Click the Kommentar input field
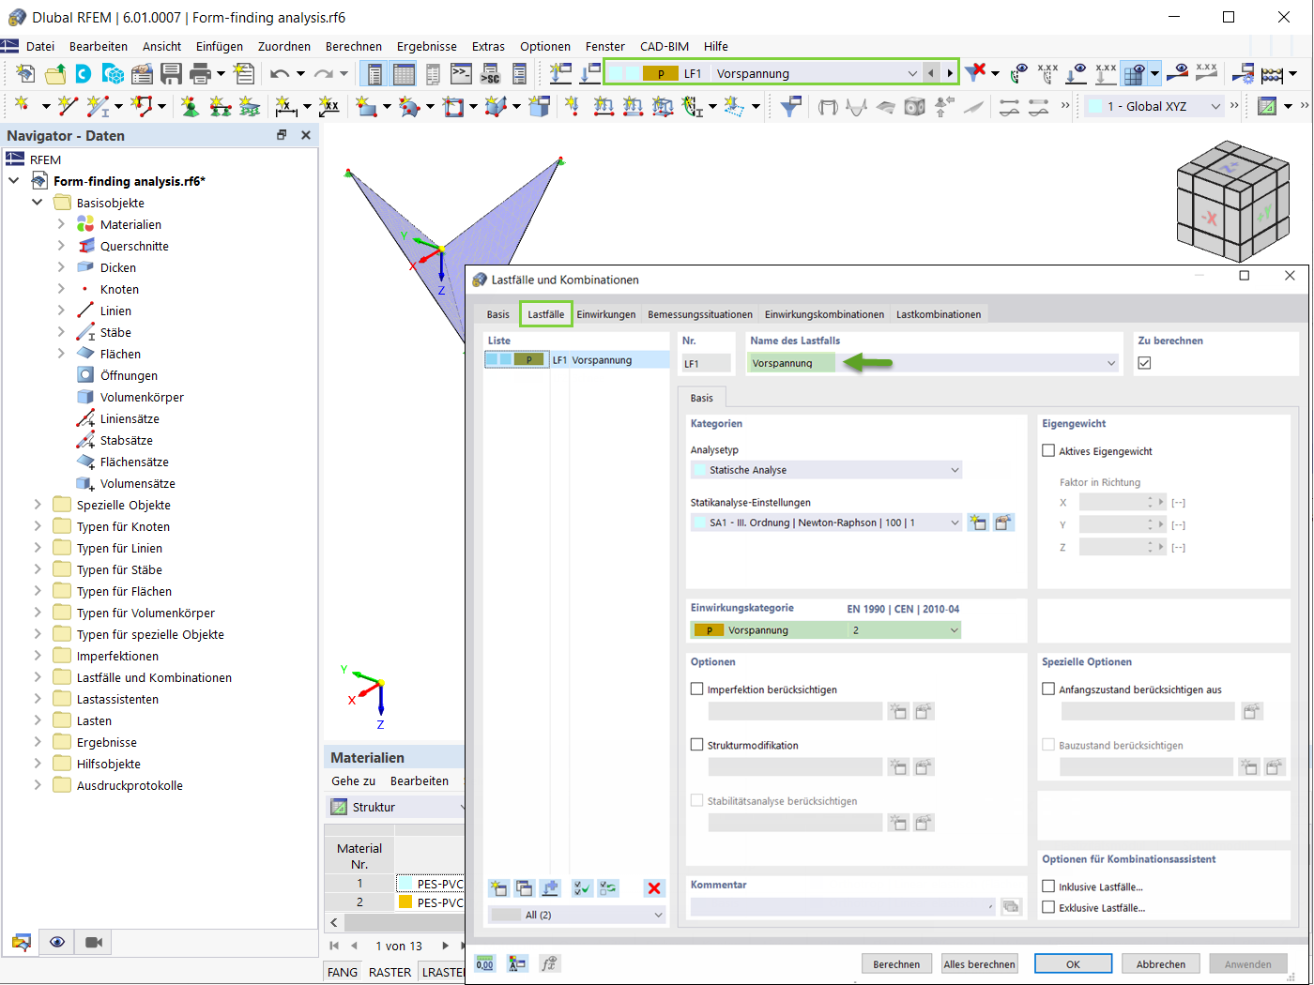This screenshot has height=985, width=1314. coord(843,906)
